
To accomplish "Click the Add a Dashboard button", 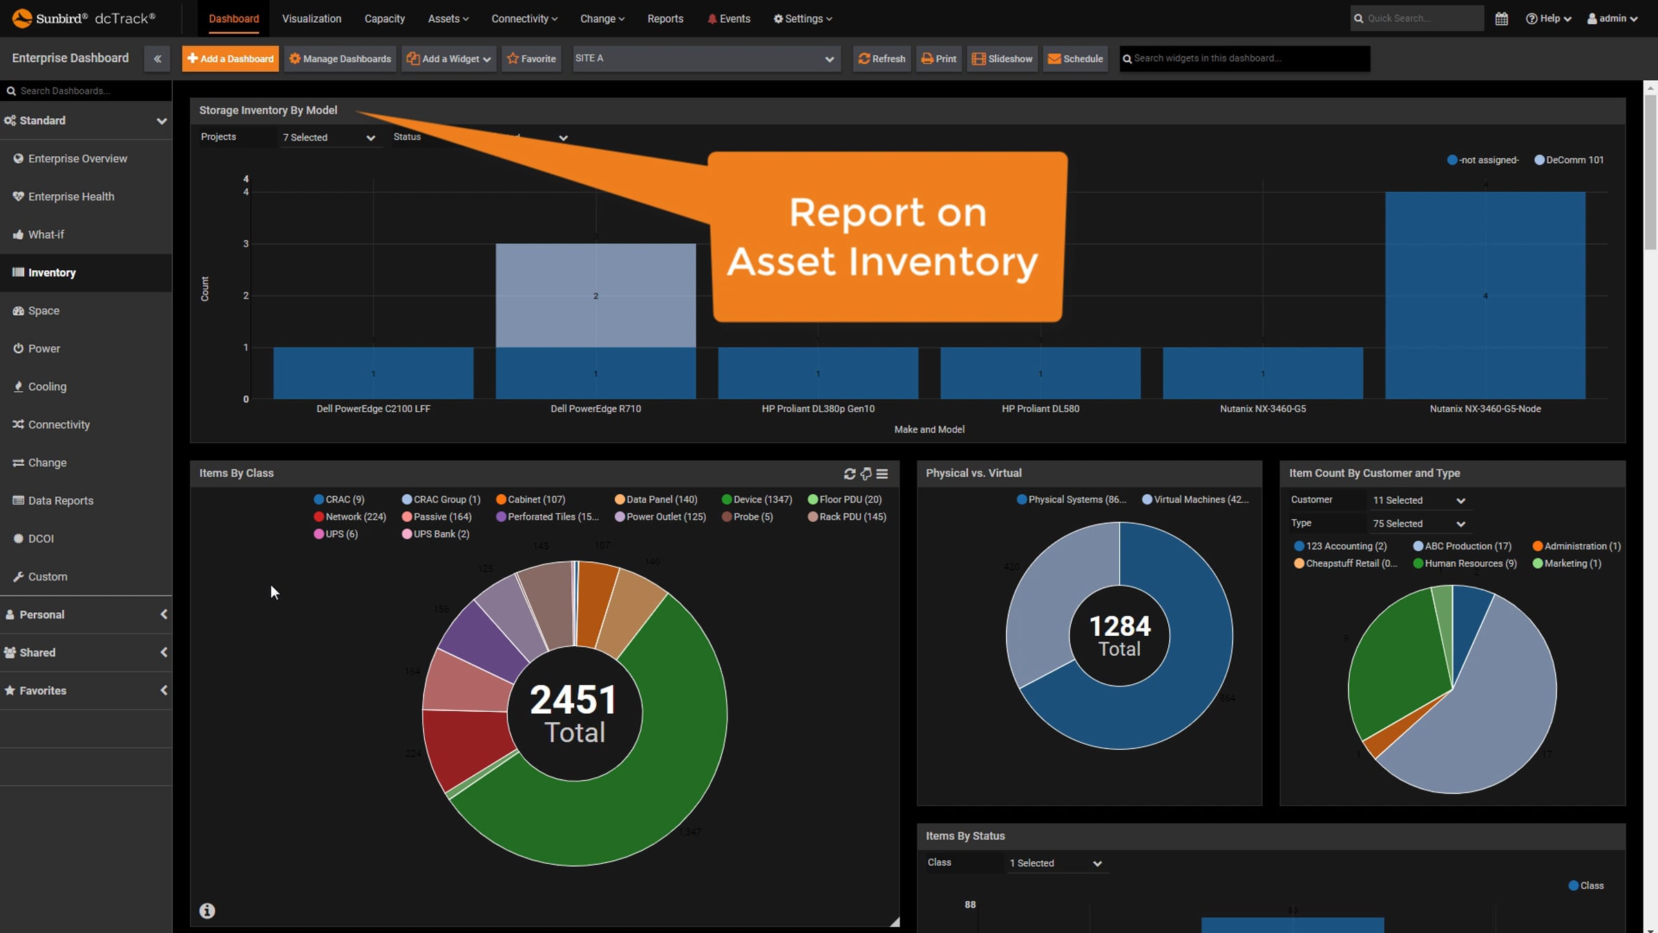I will point(231,59).
